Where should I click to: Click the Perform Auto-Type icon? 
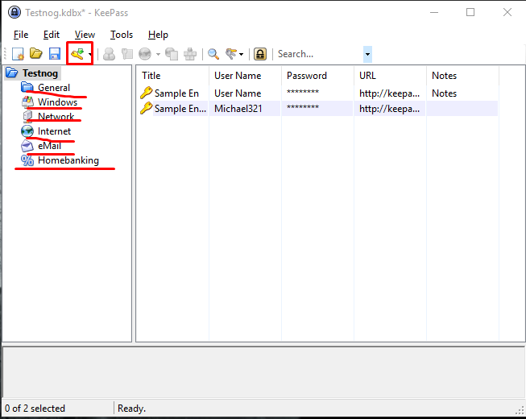pos(190,54)
